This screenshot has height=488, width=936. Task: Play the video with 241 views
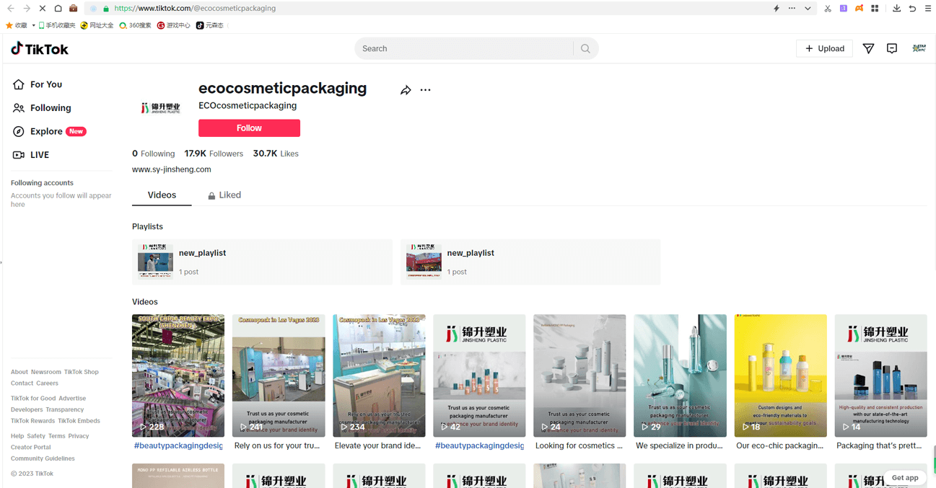[x=279, y=376]
